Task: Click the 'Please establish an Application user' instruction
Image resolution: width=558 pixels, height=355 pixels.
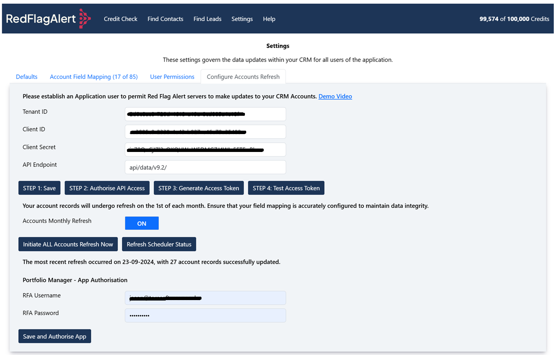Action: (170, 96)
